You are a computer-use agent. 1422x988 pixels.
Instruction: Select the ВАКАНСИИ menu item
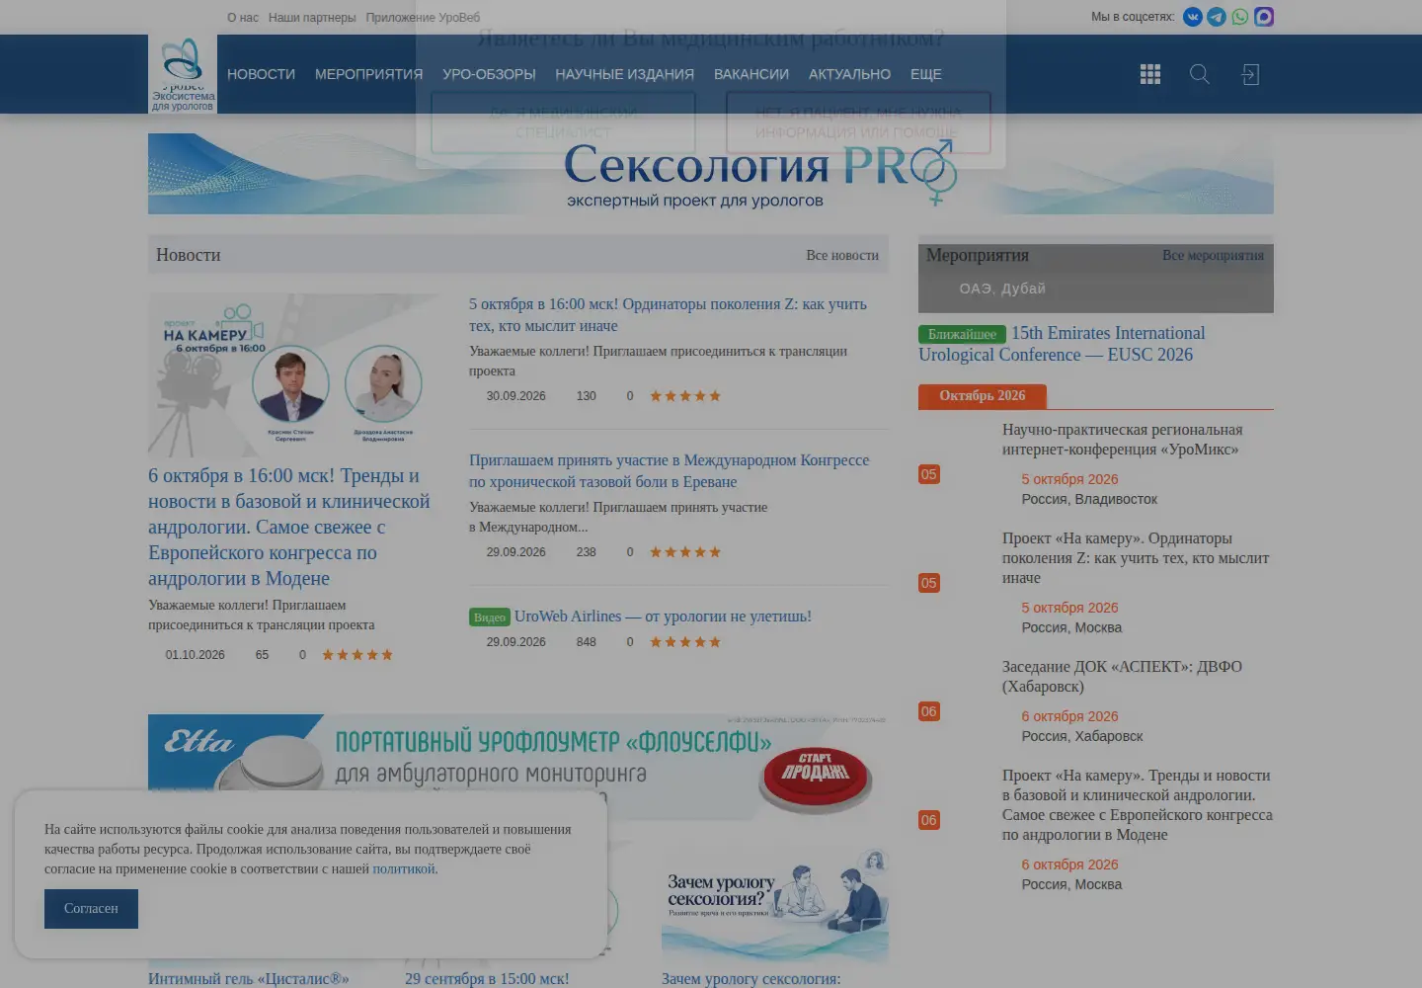[751, 74]
